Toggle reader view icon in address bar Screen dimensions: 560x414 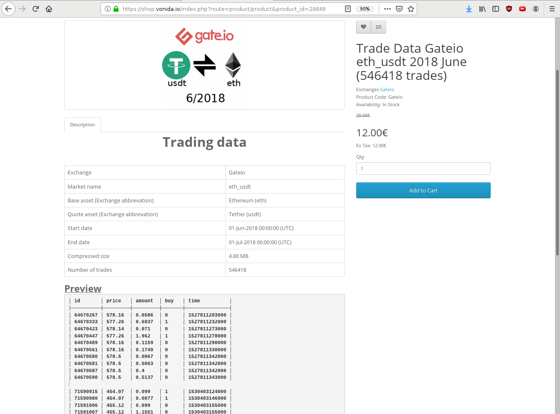click(348, 9)
